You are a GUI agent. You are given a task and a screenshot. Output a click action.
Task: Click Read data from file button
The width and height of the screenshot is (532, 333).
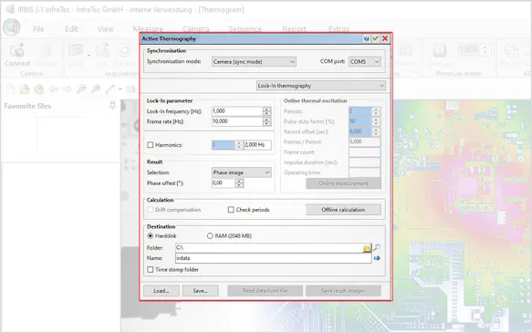[265, 291]
